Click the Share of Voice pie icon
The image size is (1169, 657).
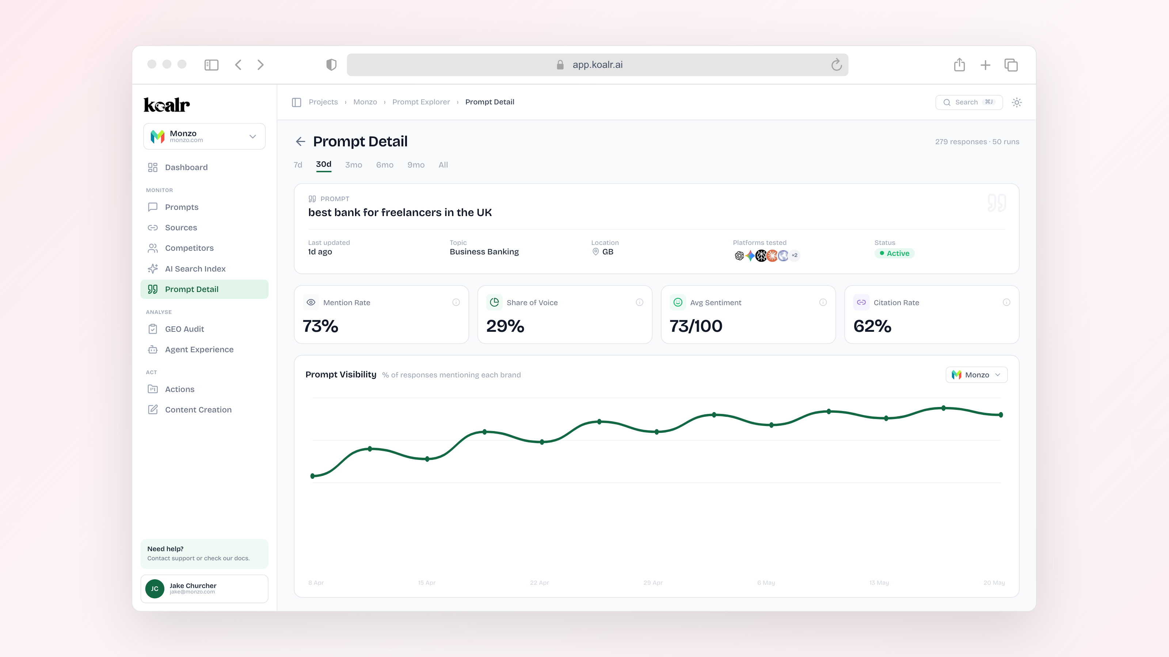[x=495, y=303]
